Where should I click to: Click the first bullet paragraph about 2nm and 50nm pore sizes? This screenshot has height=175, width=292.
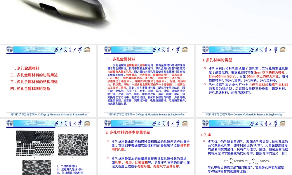pos(248,74)
